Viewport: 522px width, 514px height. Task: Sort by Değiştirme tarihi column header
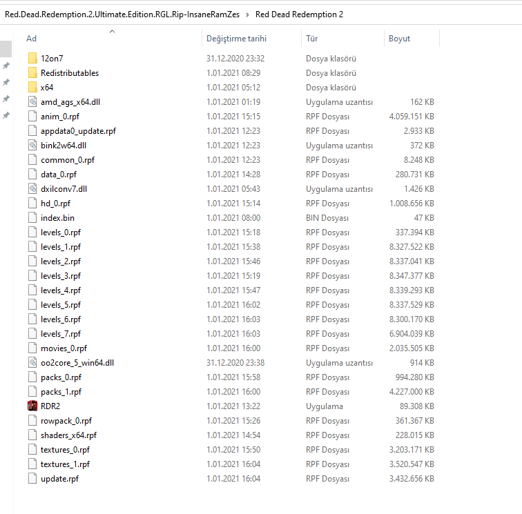236,39
